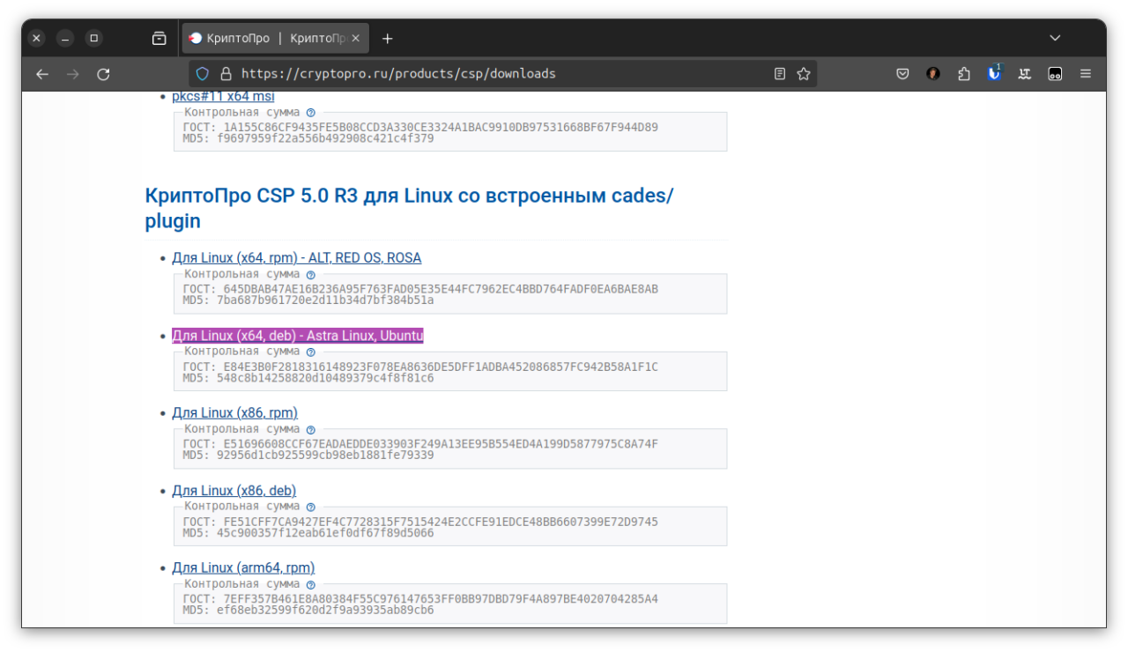Open checksum help icon for x86 deb

[x=310, y=507]
